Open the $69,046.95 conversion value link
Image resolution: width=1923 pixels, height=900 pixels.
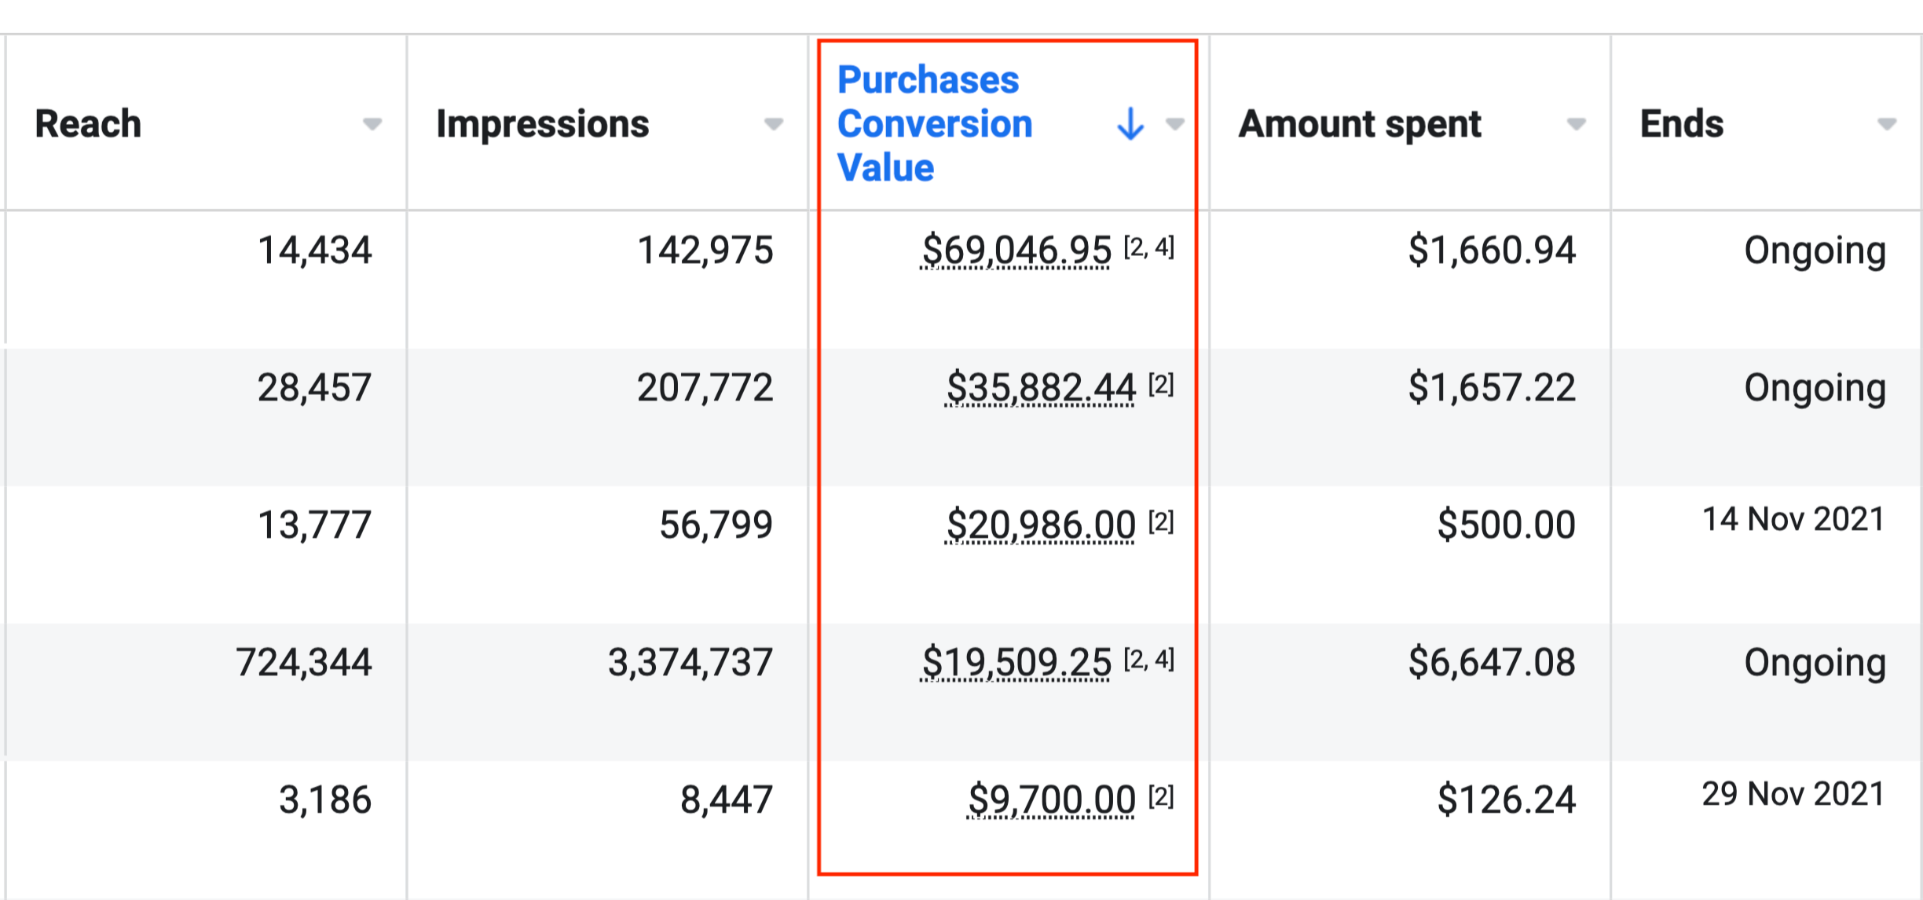pyautogui.click(x=1016, y=251)
